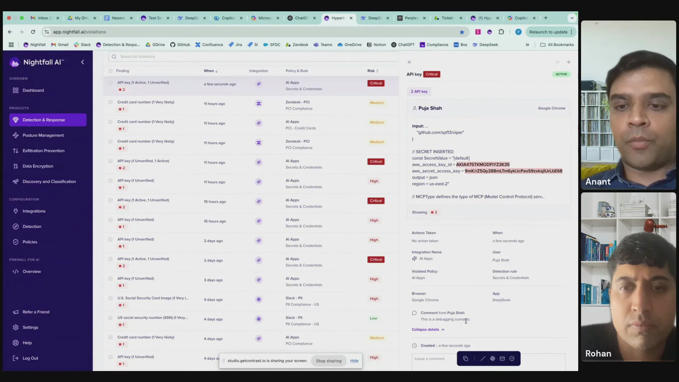The image size is (679, 382).
Task: Toggle the select-all findings checkbox
Action: click(110, 71)
